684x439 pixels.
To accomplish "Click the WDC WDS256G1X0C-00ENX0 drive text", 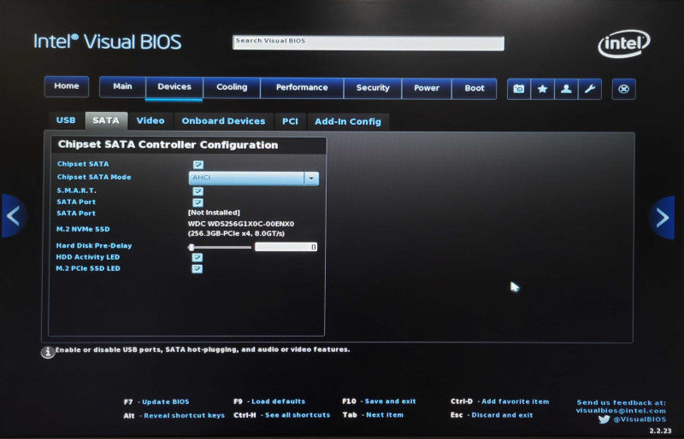I will point(241,224).
